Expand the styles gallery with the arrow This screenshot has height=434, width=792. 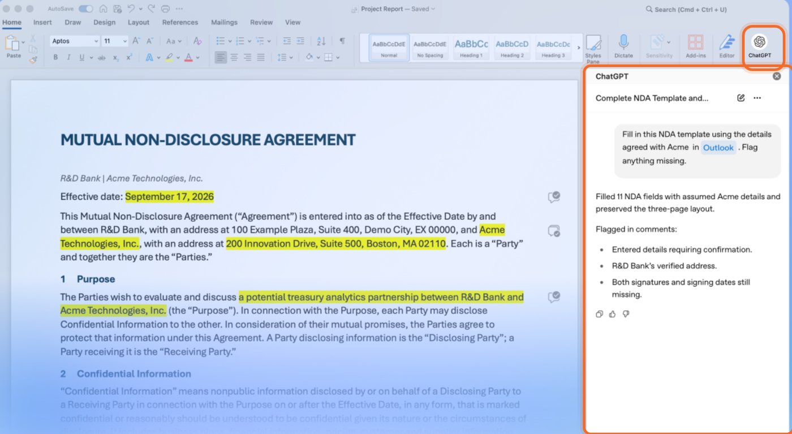pos(579,47)
